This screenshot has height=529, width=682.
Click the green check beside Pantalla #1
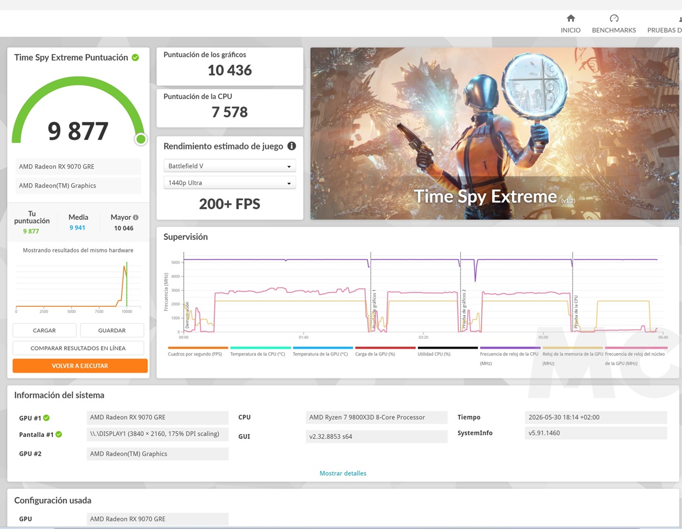point(59,434)
